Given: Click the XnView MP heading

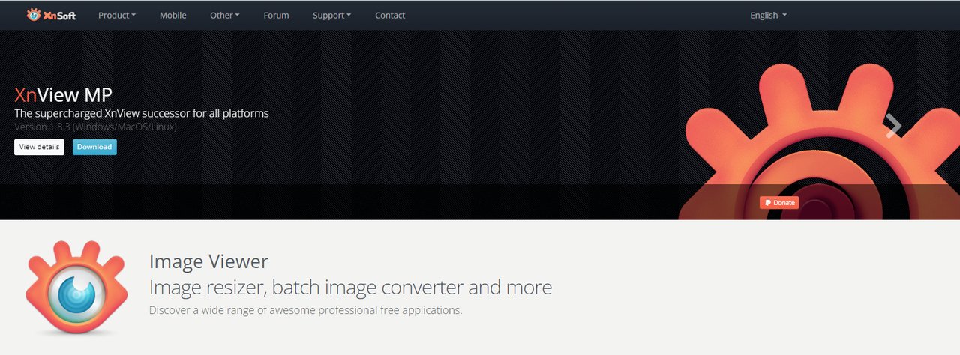Looking at the screenshot, I should pos(63,95).
